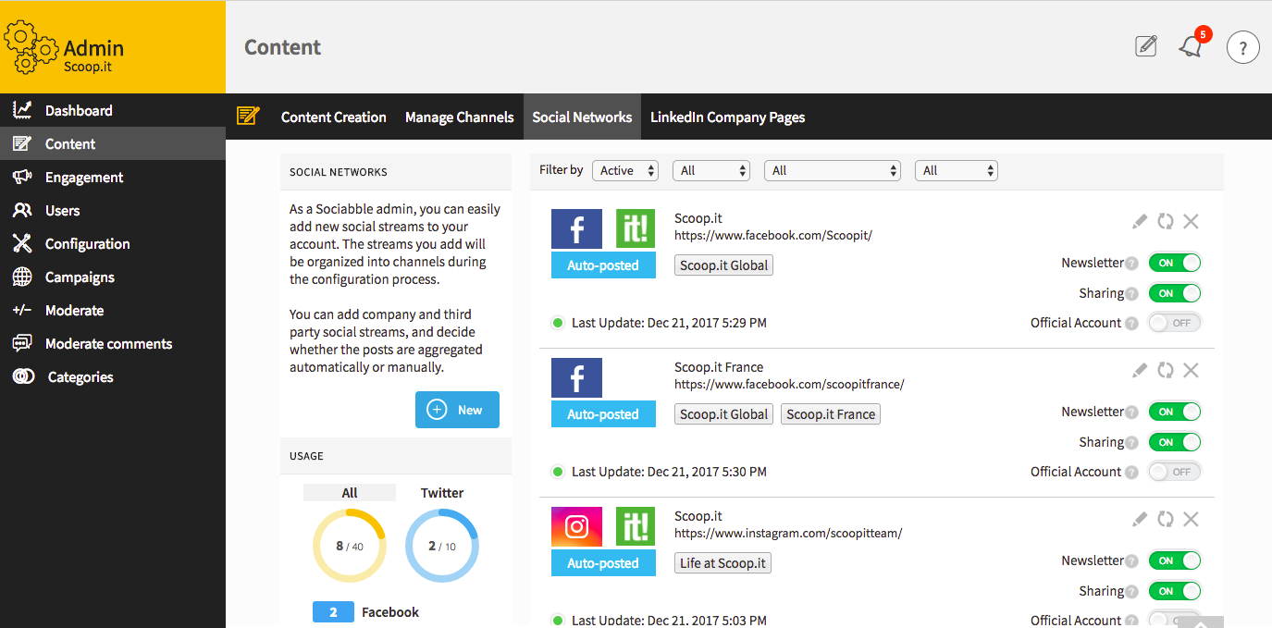Turn off Sharing for Instagram stream
Viewport: 1272px width, 628px height.
pyautogui.click(x=1175, y=591)
